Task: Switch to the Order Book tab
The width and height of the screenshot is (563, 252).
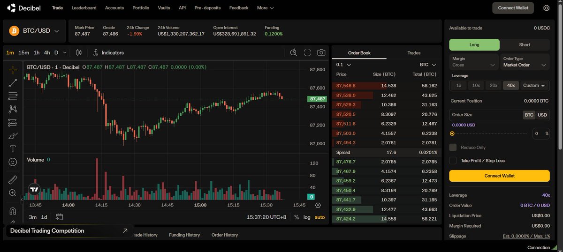Action: tap(359, 53)
